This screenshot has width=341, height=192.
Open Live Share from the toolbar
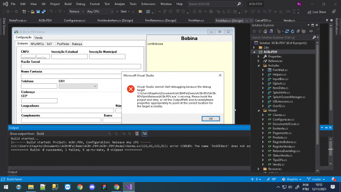(317, 12)
